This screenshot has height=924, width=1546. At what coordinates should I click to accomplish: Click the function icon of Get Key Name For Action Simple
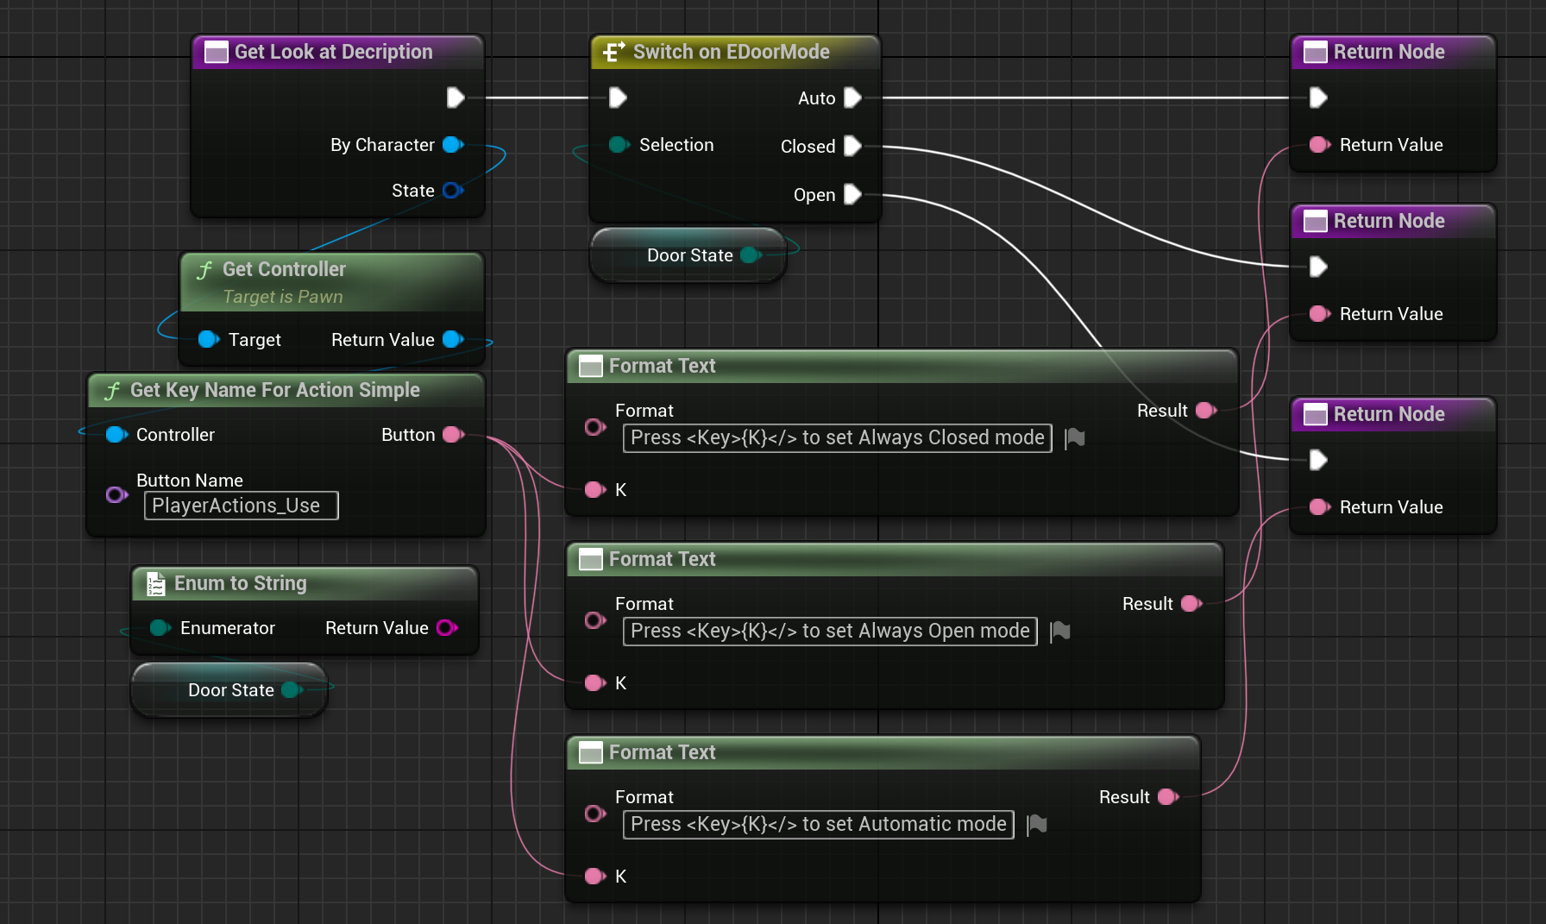112,391
